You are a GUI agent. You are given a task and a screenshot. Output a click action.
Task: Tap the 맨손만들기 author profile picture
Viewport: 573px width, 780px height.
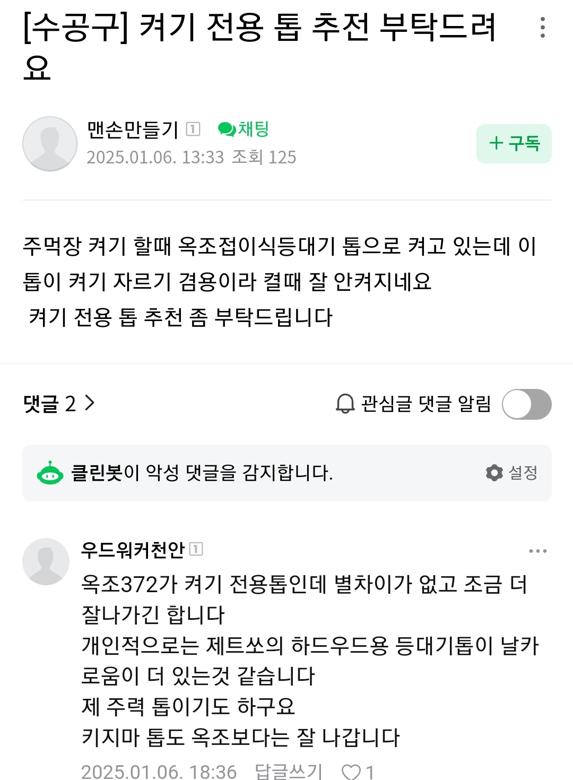(x=50, y=144)
